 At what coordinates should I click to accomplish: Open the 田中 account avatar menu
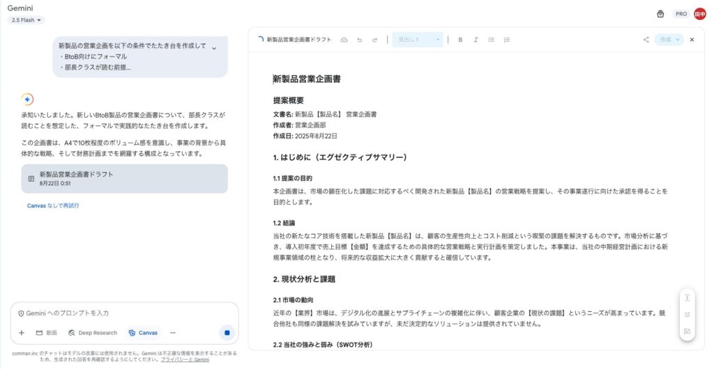[x=700, y=14]
